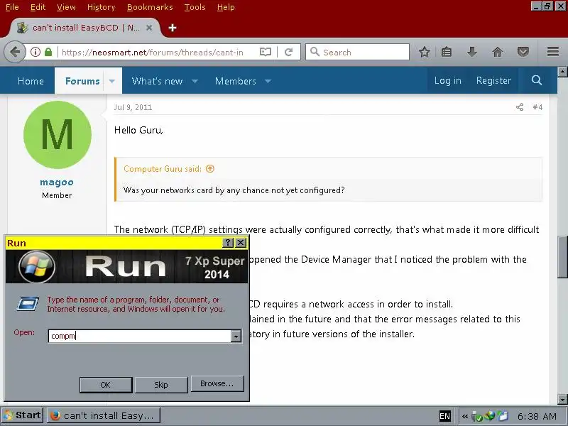
Task: Open What's new nav link
Action: [157, 81]
